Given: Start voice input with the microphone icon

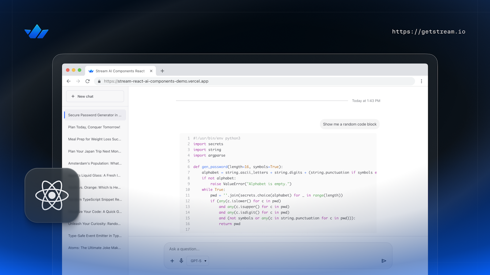Looking at the screenshot, I should [x=181, y=261].
